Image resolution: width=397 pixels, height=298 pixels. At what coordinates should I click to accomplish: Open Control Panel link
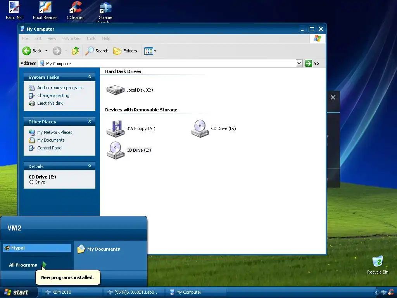tap(50, 148)
